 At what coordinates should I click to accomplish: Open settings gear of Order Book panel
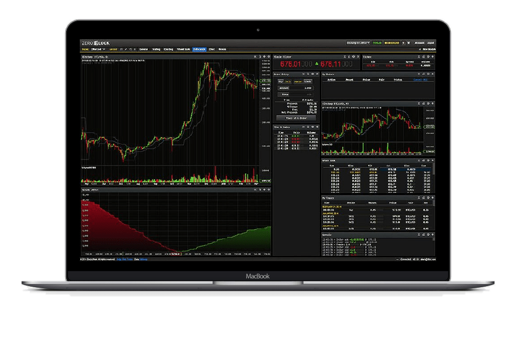click(433, 160)
